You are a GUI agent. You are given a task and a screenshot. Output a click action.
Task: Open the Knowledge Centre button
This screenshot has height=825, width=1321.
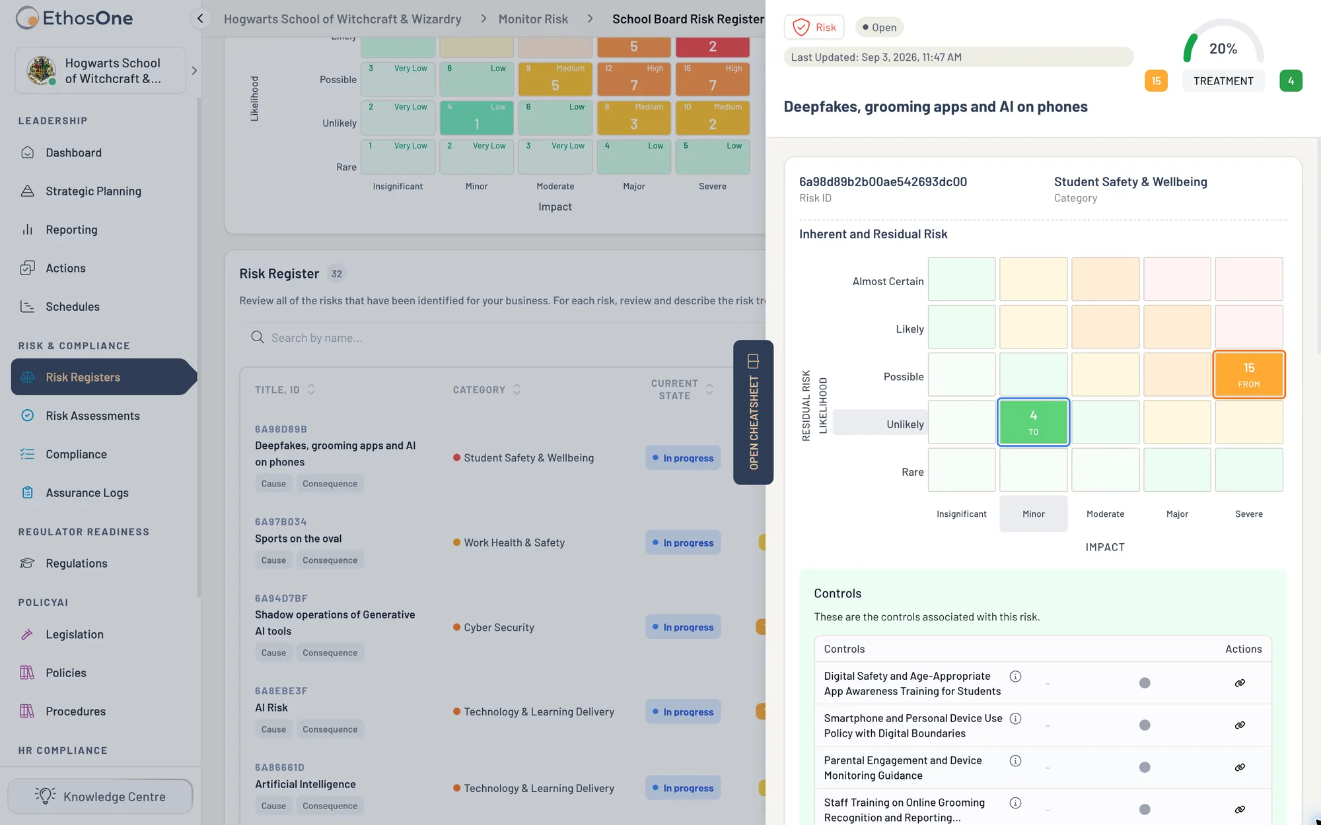click(100, 797)
